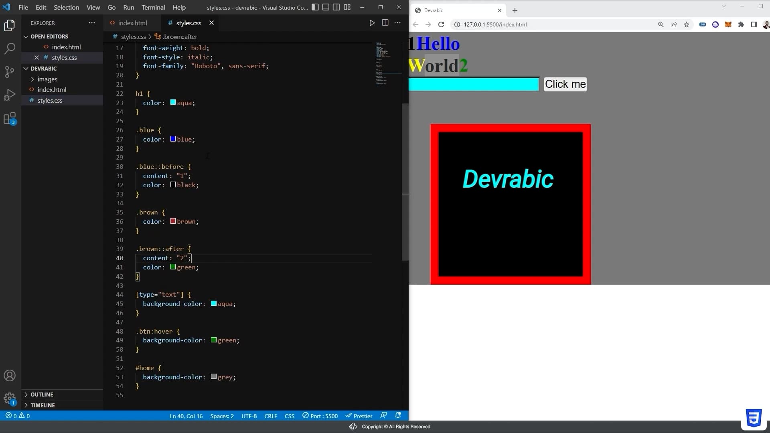
Task: Open the editor More Actions ellipsis menu
Action: pos(397,23)
